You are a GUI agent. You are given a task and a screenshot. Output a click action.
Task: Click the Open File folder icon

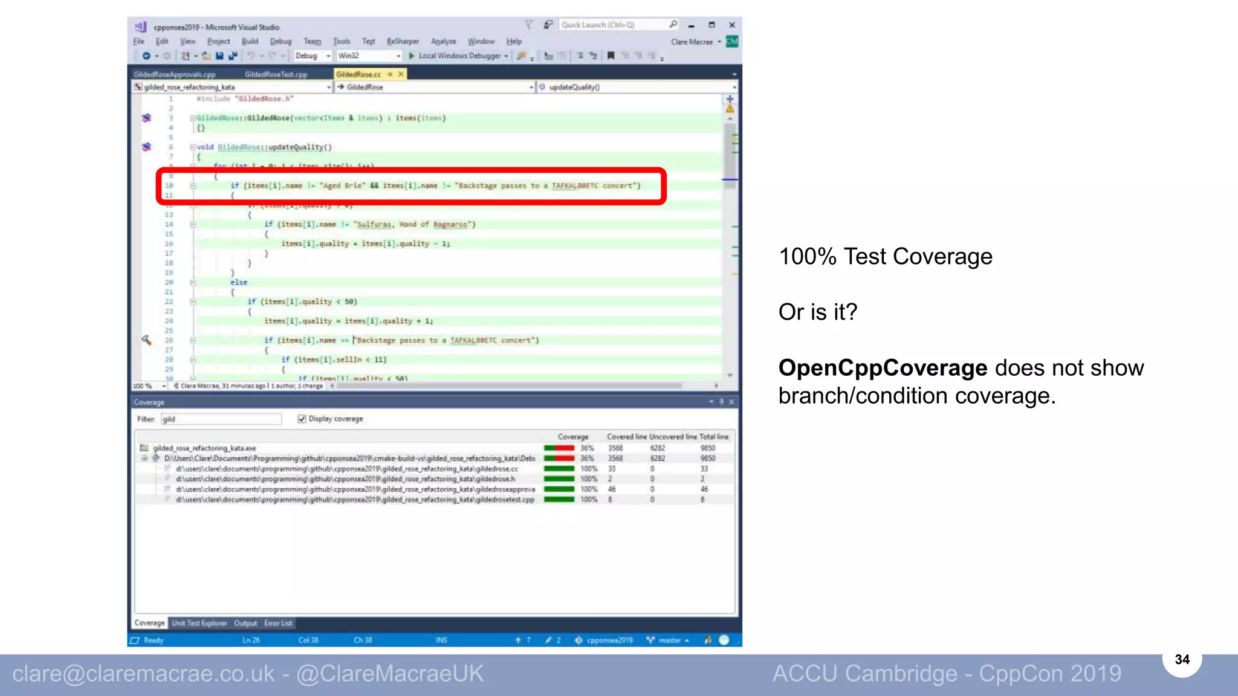click(x=206, y=56)
